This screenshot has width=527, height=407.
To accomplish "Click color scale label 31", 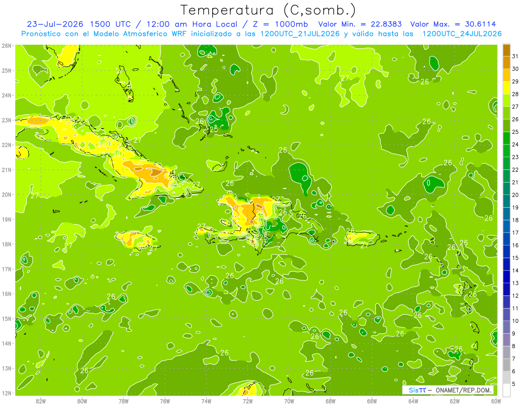I will (x=516, y=56).
